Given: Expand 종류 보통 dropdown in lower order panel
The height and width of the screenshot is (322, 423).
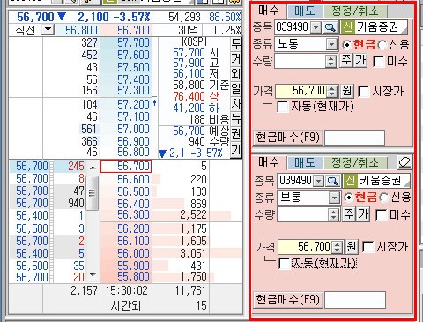Looking at the screenshot, I should [x=334, y=198].
